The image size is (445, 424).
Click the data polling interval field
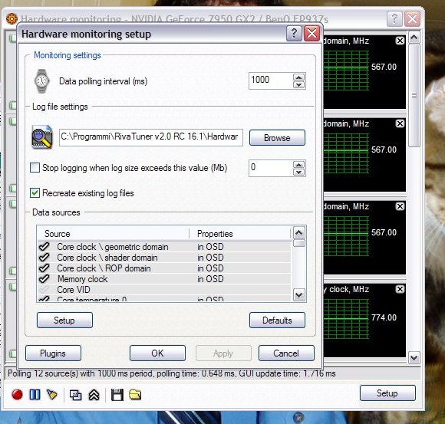tap(271, 81)
